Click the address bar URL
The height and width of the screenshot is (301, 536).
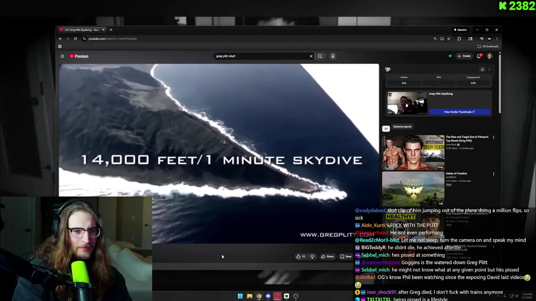click(x=113, y=38)
